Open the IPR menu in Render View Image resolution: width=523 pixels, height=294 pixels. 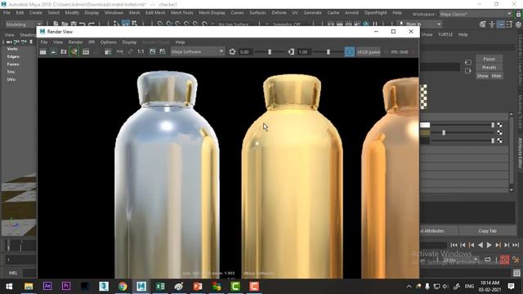[x=92, y=42]
